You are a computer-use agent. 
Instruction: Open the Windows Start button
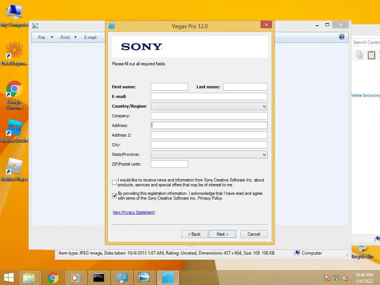pos(9,278)
